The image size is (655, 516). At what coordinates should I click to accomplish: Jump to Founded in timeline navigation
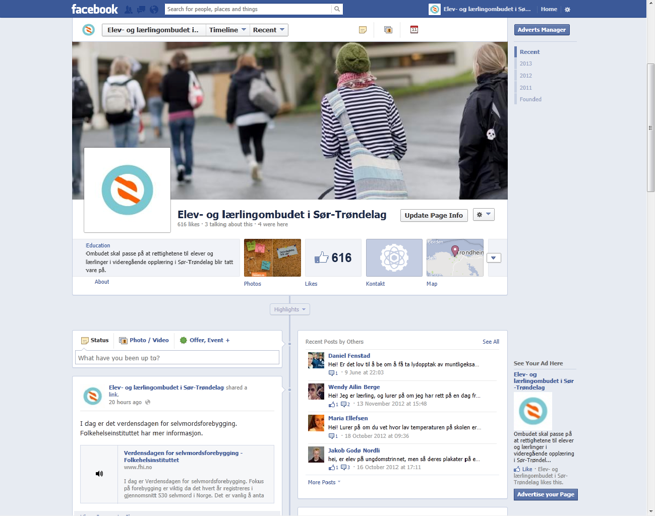click(530, 99)
